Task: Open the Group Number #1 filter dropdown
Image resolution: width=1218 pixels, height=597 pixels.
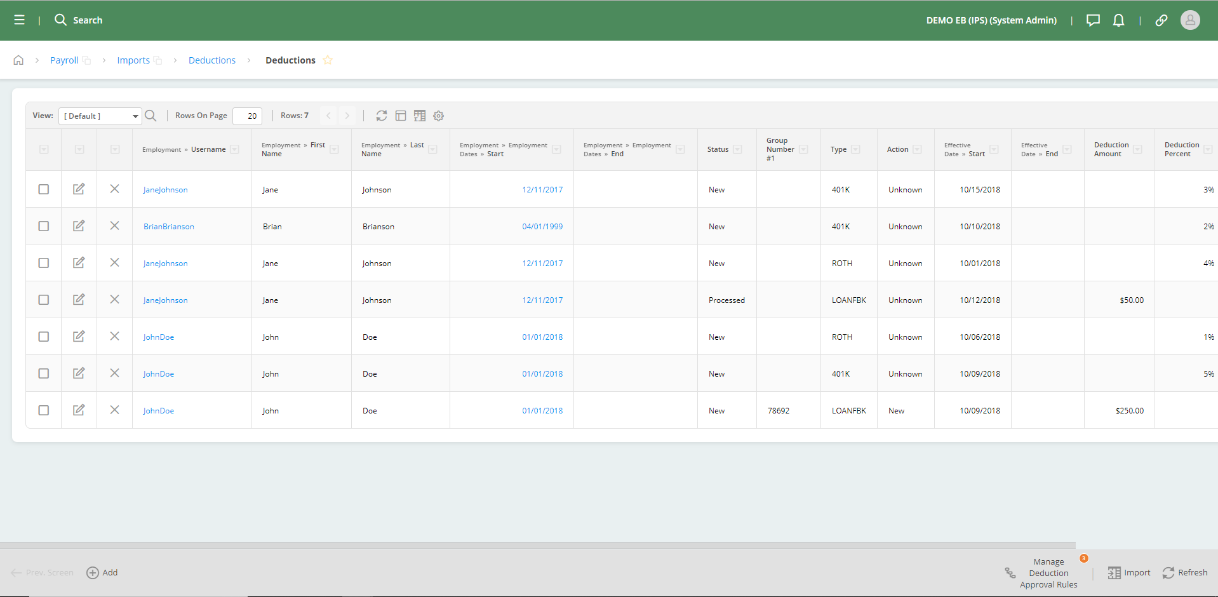Action: point(803,149)
